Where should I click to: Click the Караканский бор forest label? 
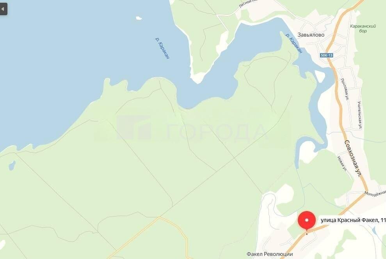pos(363,28)
